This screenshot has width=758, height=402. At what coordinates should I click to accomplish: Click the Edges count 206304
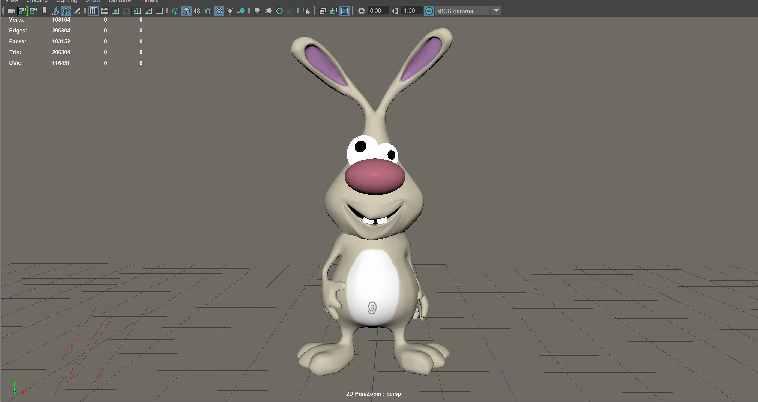[x=61, y=31]
